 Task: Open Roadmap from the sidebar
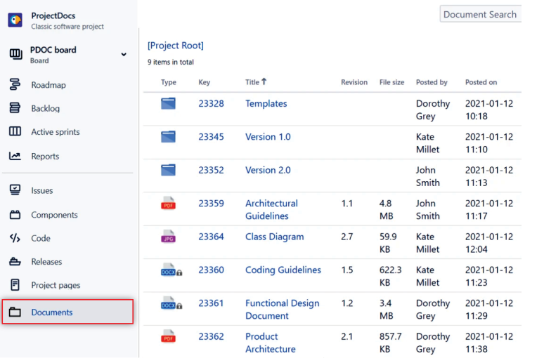click(x=48, y=85)
